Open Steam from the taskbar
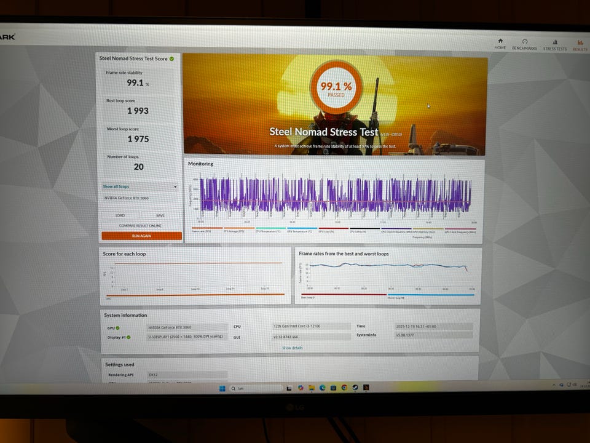Image resolution: width=590 pixels, height=443 pixels. (x=355, y=387)
